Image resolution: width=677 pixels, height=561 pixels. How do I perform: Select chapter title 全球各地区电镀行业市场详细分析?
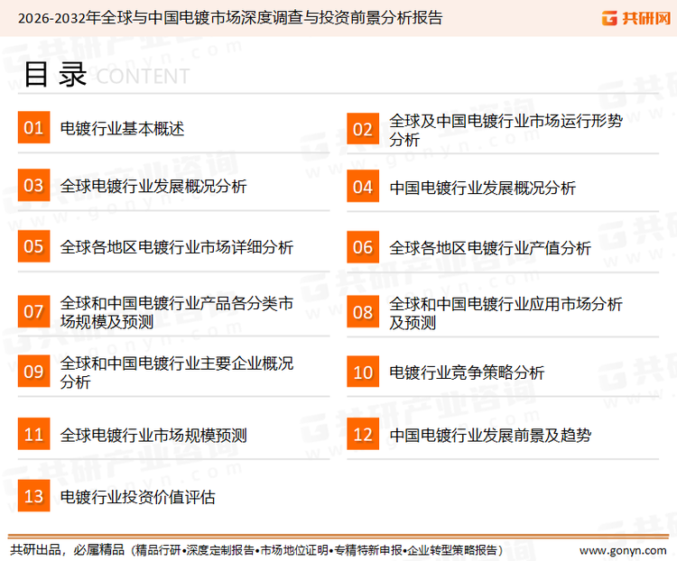point(177,247)
